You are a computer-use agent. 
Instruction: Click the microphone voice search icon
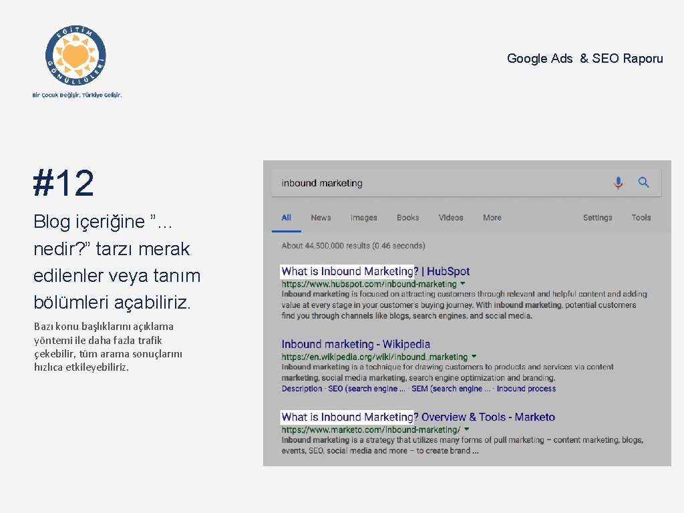618,182
